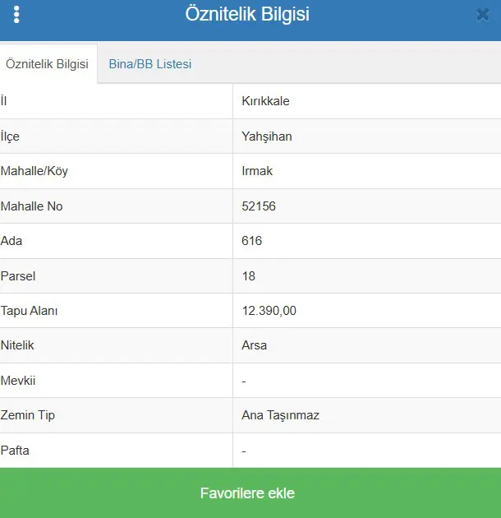Close the Öznitelik Bilgisi panel
501x518 pixels.
(x=482, y=15)
